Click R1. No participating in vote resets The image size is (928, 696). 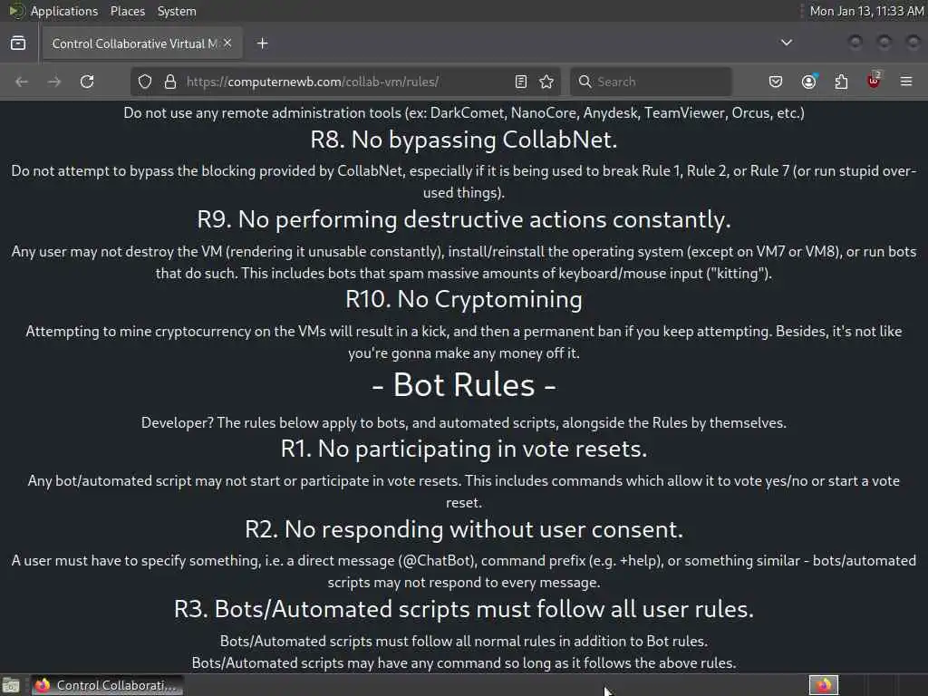[464, 449]
